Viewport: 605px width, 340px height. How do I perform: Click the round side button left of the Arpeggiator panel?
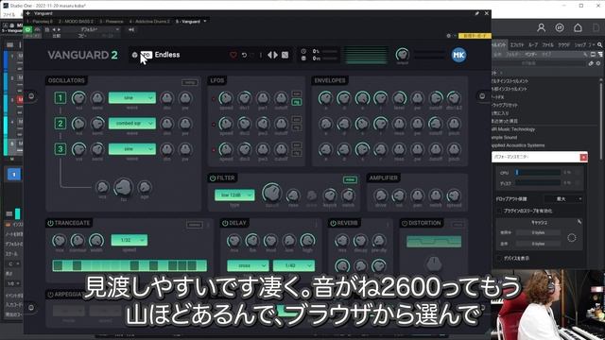31,307
